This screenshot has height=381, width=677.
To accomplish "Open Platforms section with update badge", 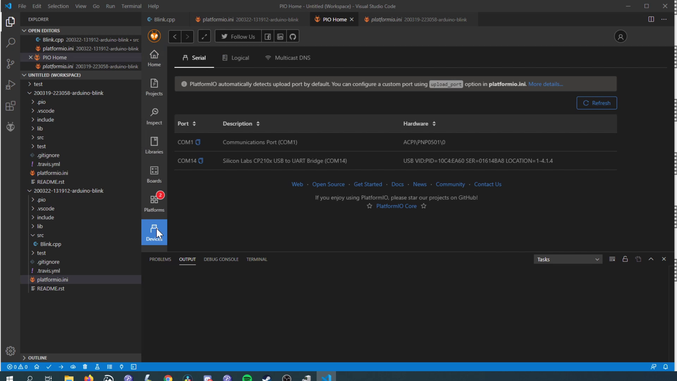I will 154,203.
